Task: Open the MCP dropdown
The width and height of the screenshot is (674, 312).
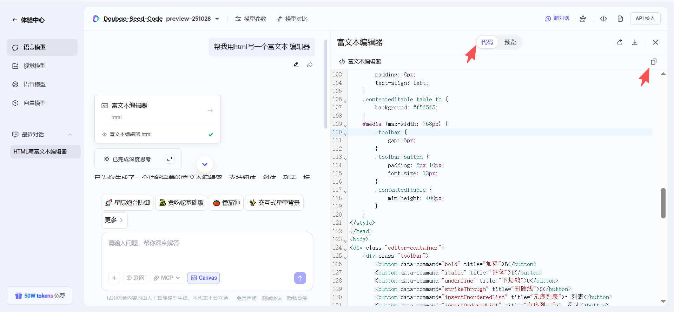Action: (x=167, y=278)
